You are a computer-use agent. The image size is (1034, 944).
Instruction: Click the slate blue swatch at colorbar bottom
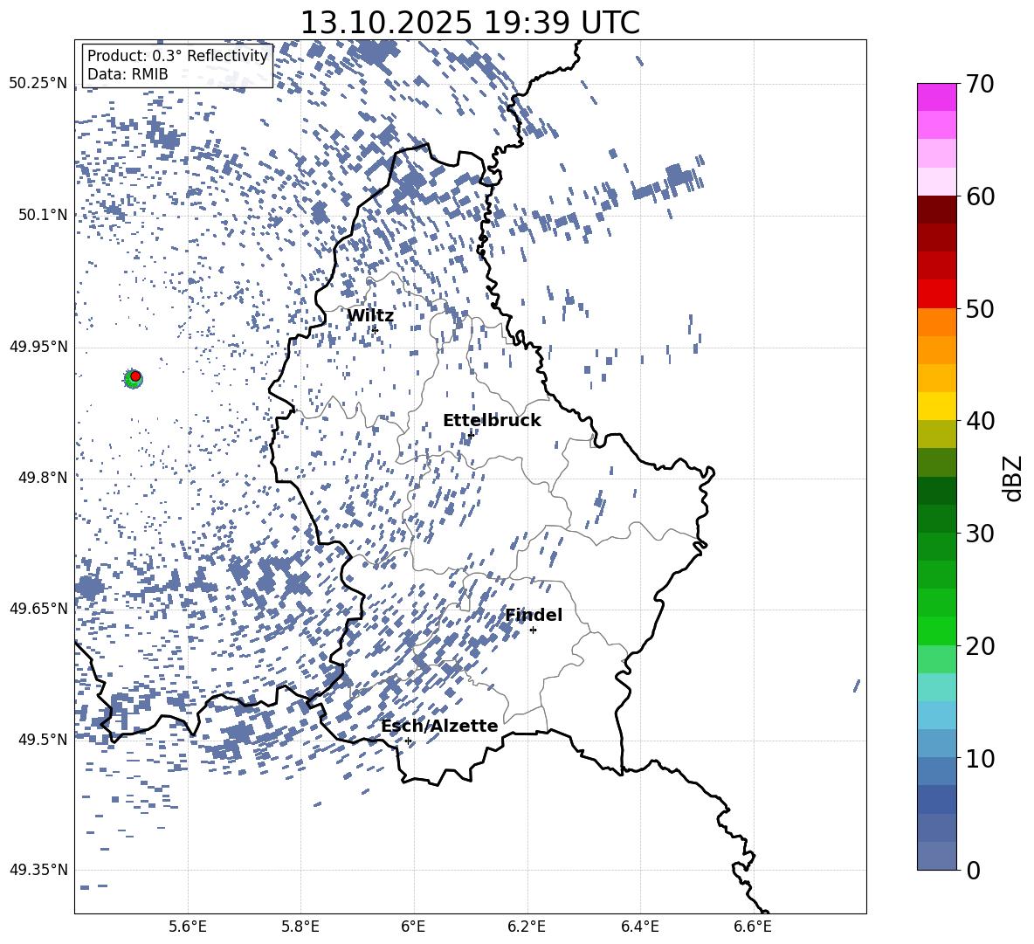[x=937, y=856]
